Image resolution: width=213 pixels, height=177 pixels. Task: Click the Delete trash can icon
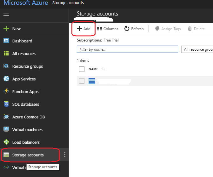tap(190, 28)
